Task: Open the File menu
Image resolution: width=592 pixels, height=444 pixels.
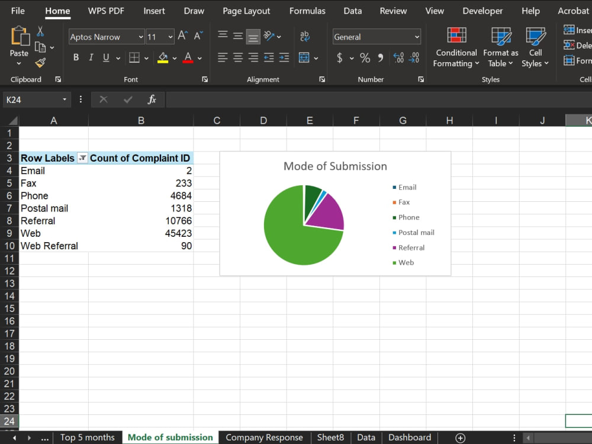Action: click(x=18, y=11)
